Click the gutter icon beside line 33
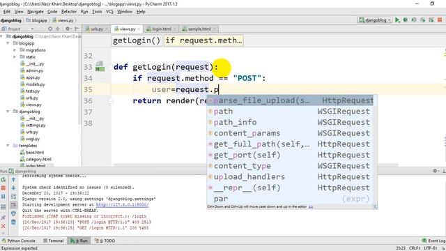Viewport: 446px width, 251px height. [x=100, y=66]
